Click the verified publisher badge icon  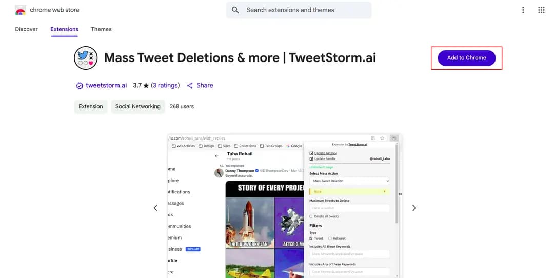[80, 86]
